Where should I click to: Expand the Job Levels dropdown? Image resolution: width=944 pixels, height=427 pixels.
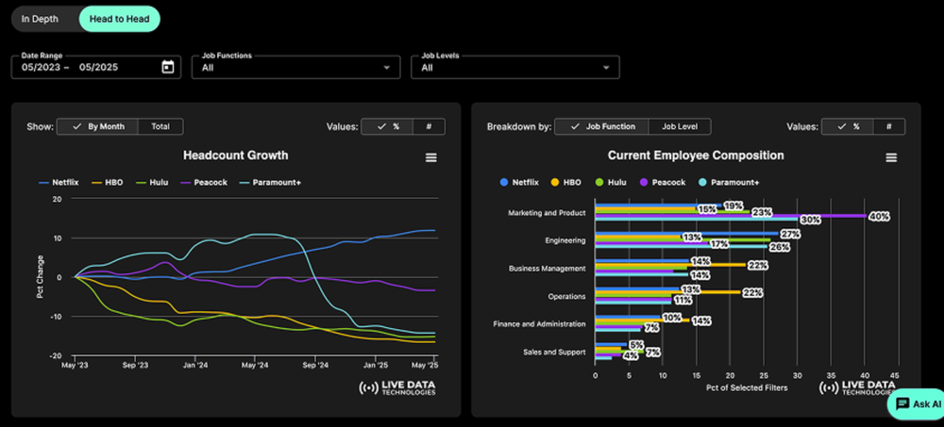[x=515, y=67]
